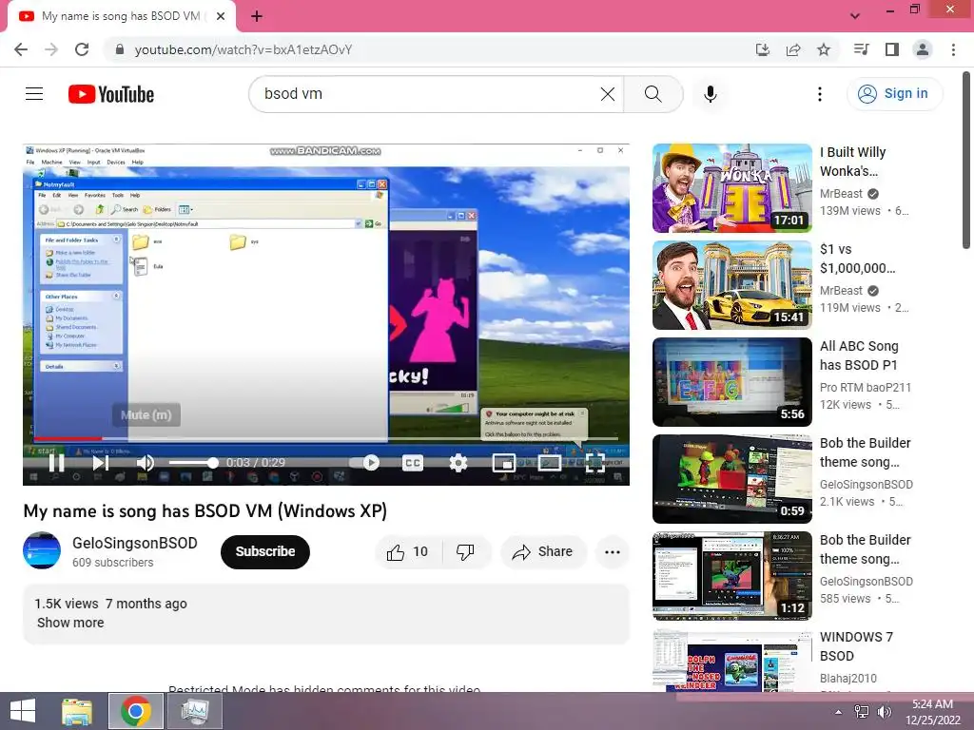
Task: Turn on closed captions
Action: tap(413, 463)
